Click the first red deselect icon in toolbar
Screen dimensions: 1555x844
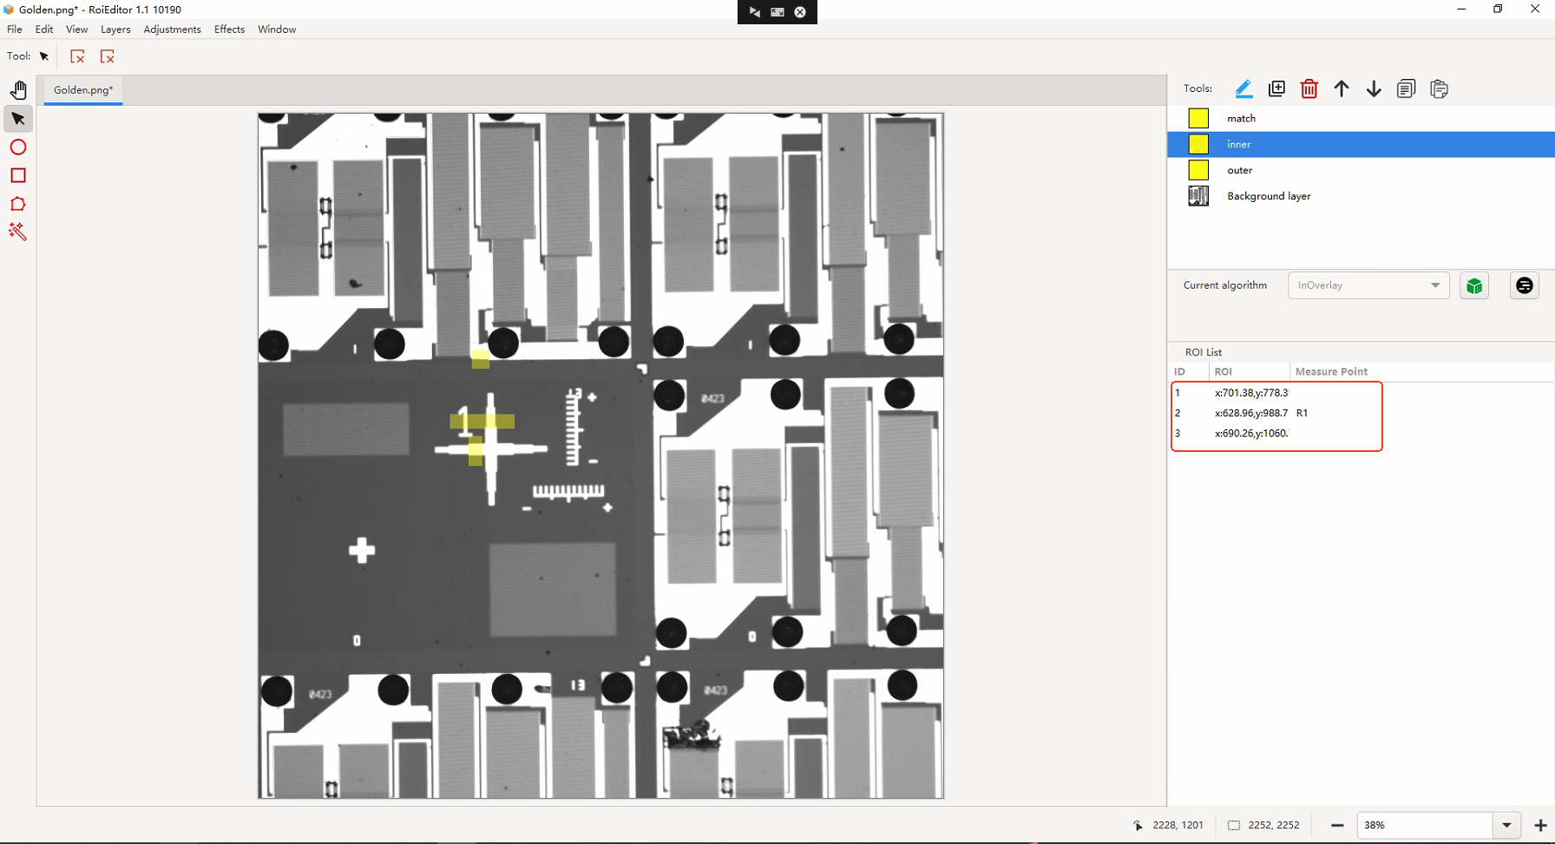pos(77,56)
